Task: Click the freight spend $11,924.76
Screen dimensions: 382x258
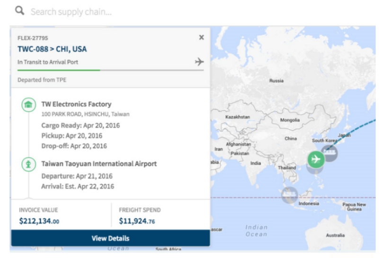Action: click(x=137, y=221)
